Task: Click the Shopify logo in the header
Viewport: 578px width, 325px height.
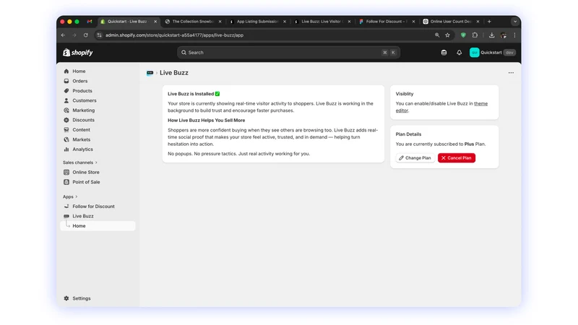Action: coord(78,52)
